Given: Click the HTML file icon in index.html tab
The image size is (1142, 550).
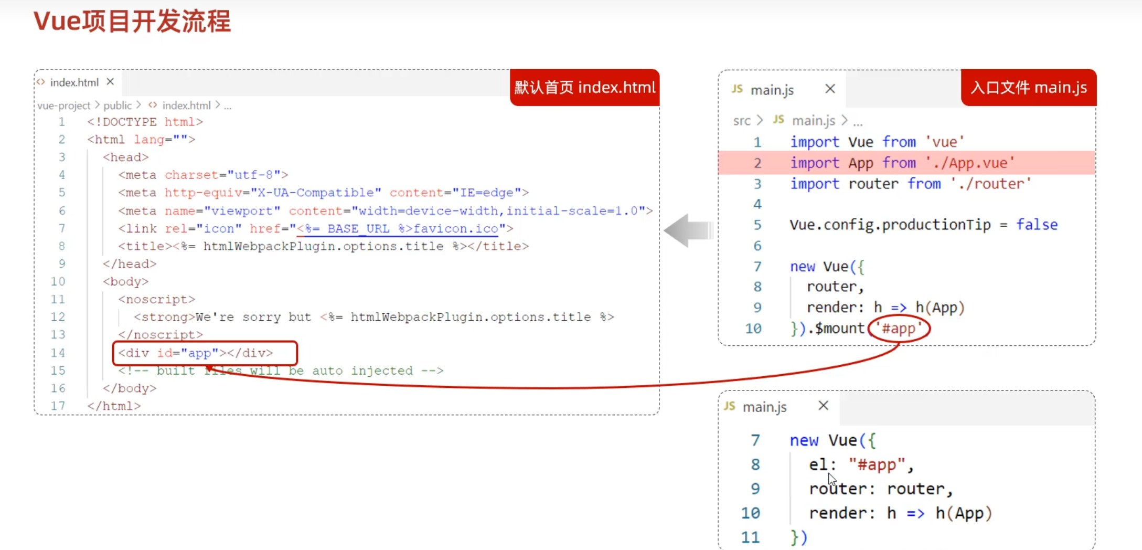Looking at the screenshot, I should coord(41,82).
